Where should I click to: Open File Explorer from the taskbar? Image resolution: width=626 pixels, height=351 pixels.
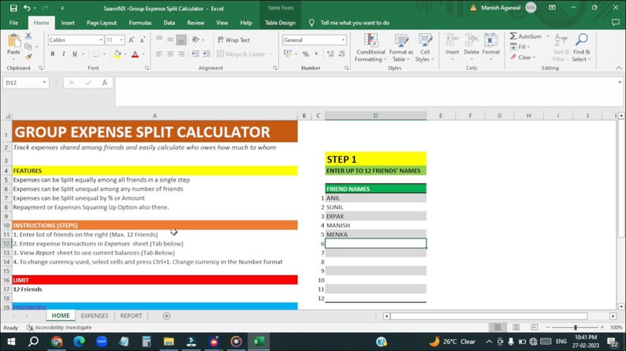(x=169, y=342)
